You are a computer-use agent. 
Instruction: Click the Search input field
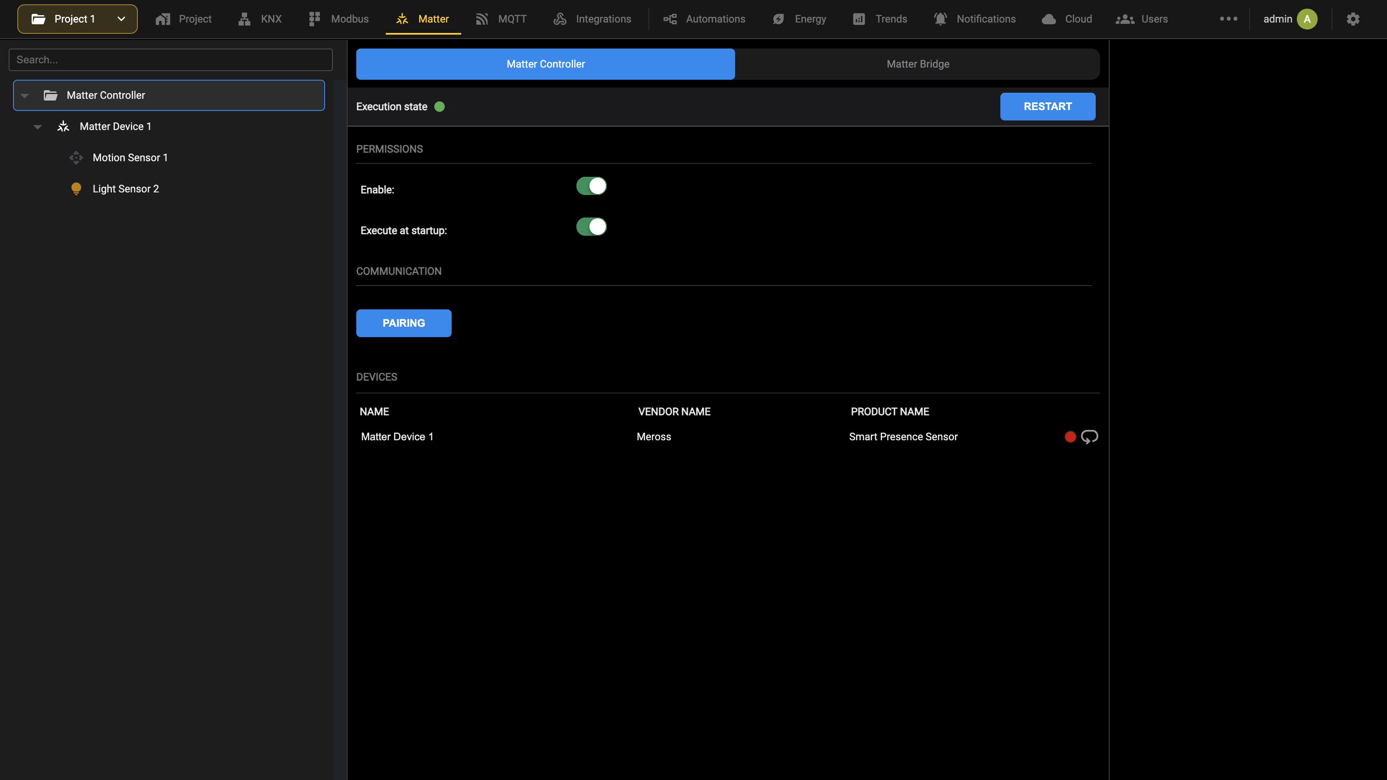pyautogui.click(x=171, y=60)
